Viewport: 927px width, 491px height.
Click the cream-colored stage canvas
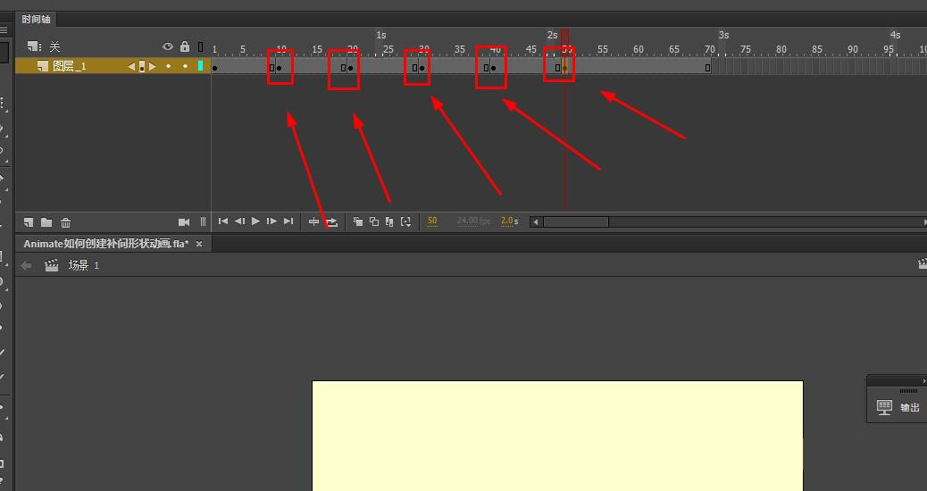click(557, 436)
